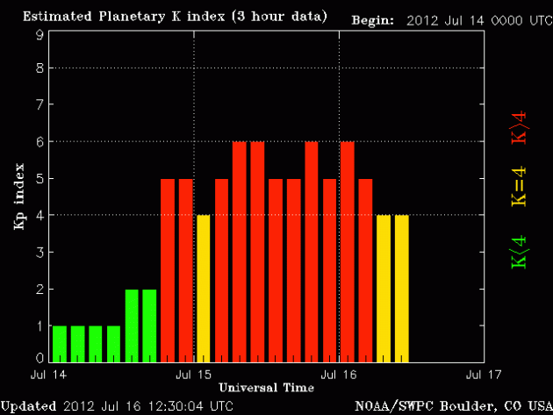553x415 pixels.
Task: Click the first red bar on the chart
Action: pyautogui.click(x=168, y=269)
